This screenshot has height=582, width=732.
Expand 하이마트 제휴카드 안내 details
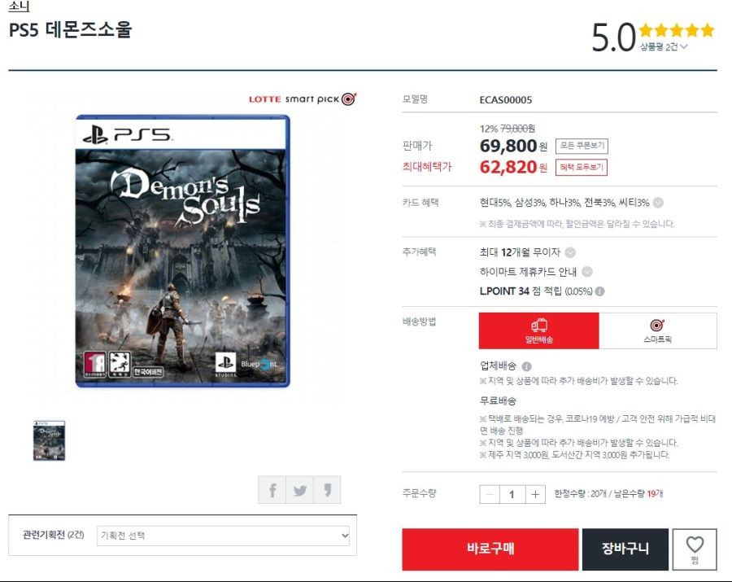pyautogui.click(x=587, y=272)
